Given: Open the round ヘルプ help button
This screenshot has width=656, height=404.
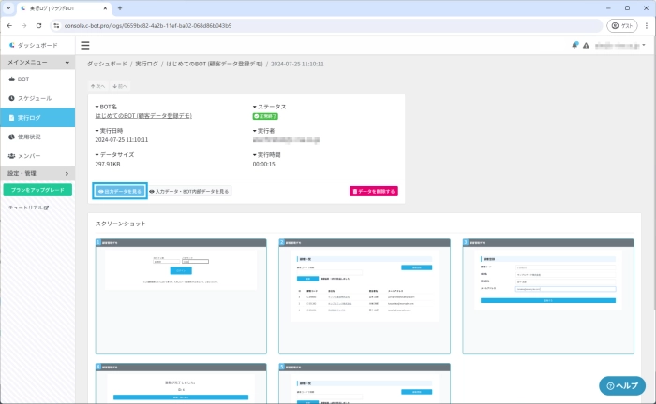Looking at the screenshot, I should point(622,385).
